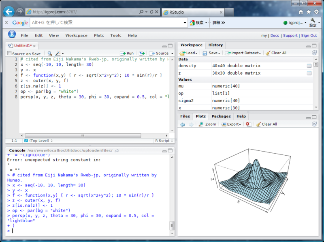Open the Plots menu in menu bar
This screenshot has height=242, width=324.
tap(99, 35)
